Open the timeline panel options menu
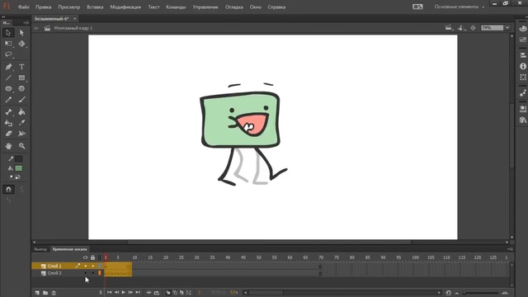Image resolution: width=528 pixels, height=297 pixels. tap(510, 249)
